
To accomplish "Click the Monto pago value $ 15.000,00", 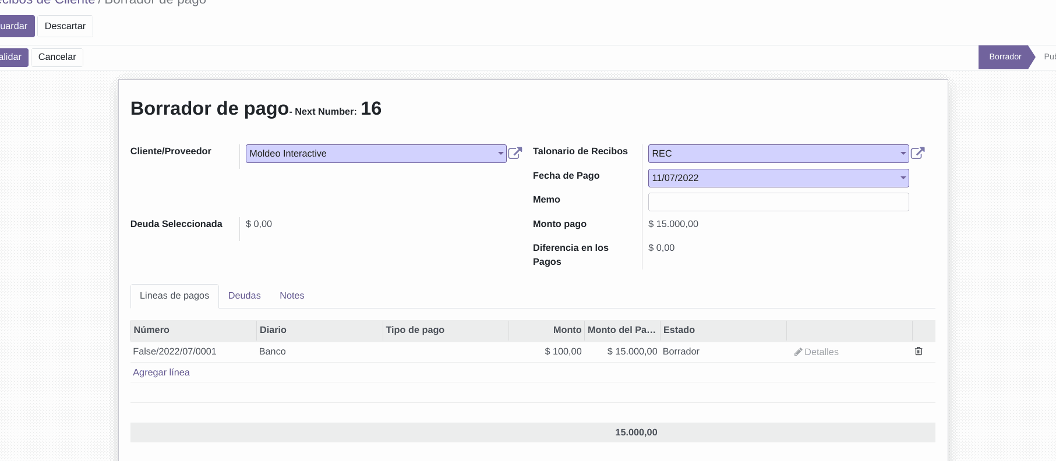I will tap(673, 224).
